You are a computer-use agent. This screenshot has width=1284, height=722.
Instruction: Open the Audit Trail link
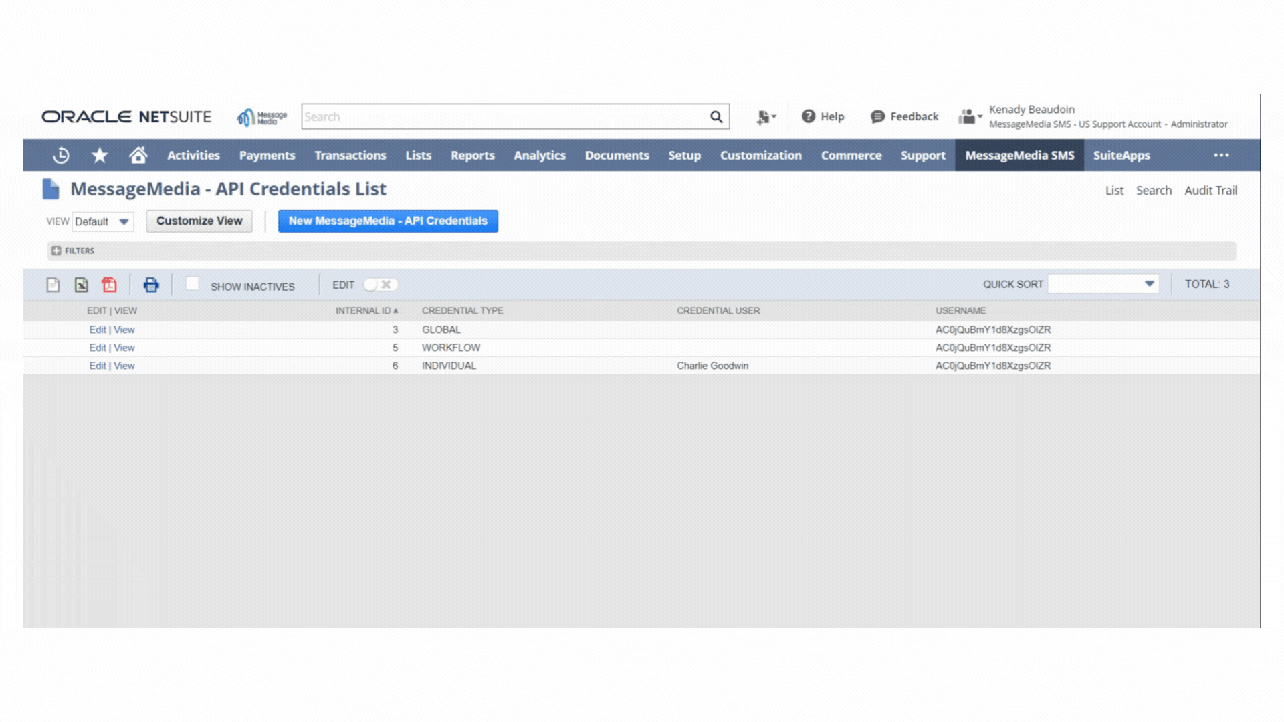[x=1210, y=190]
